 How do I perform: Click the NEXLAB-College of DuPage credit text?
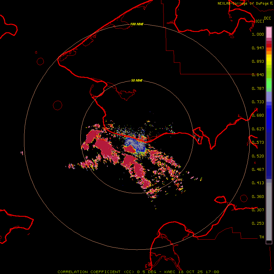pos(243,3)
